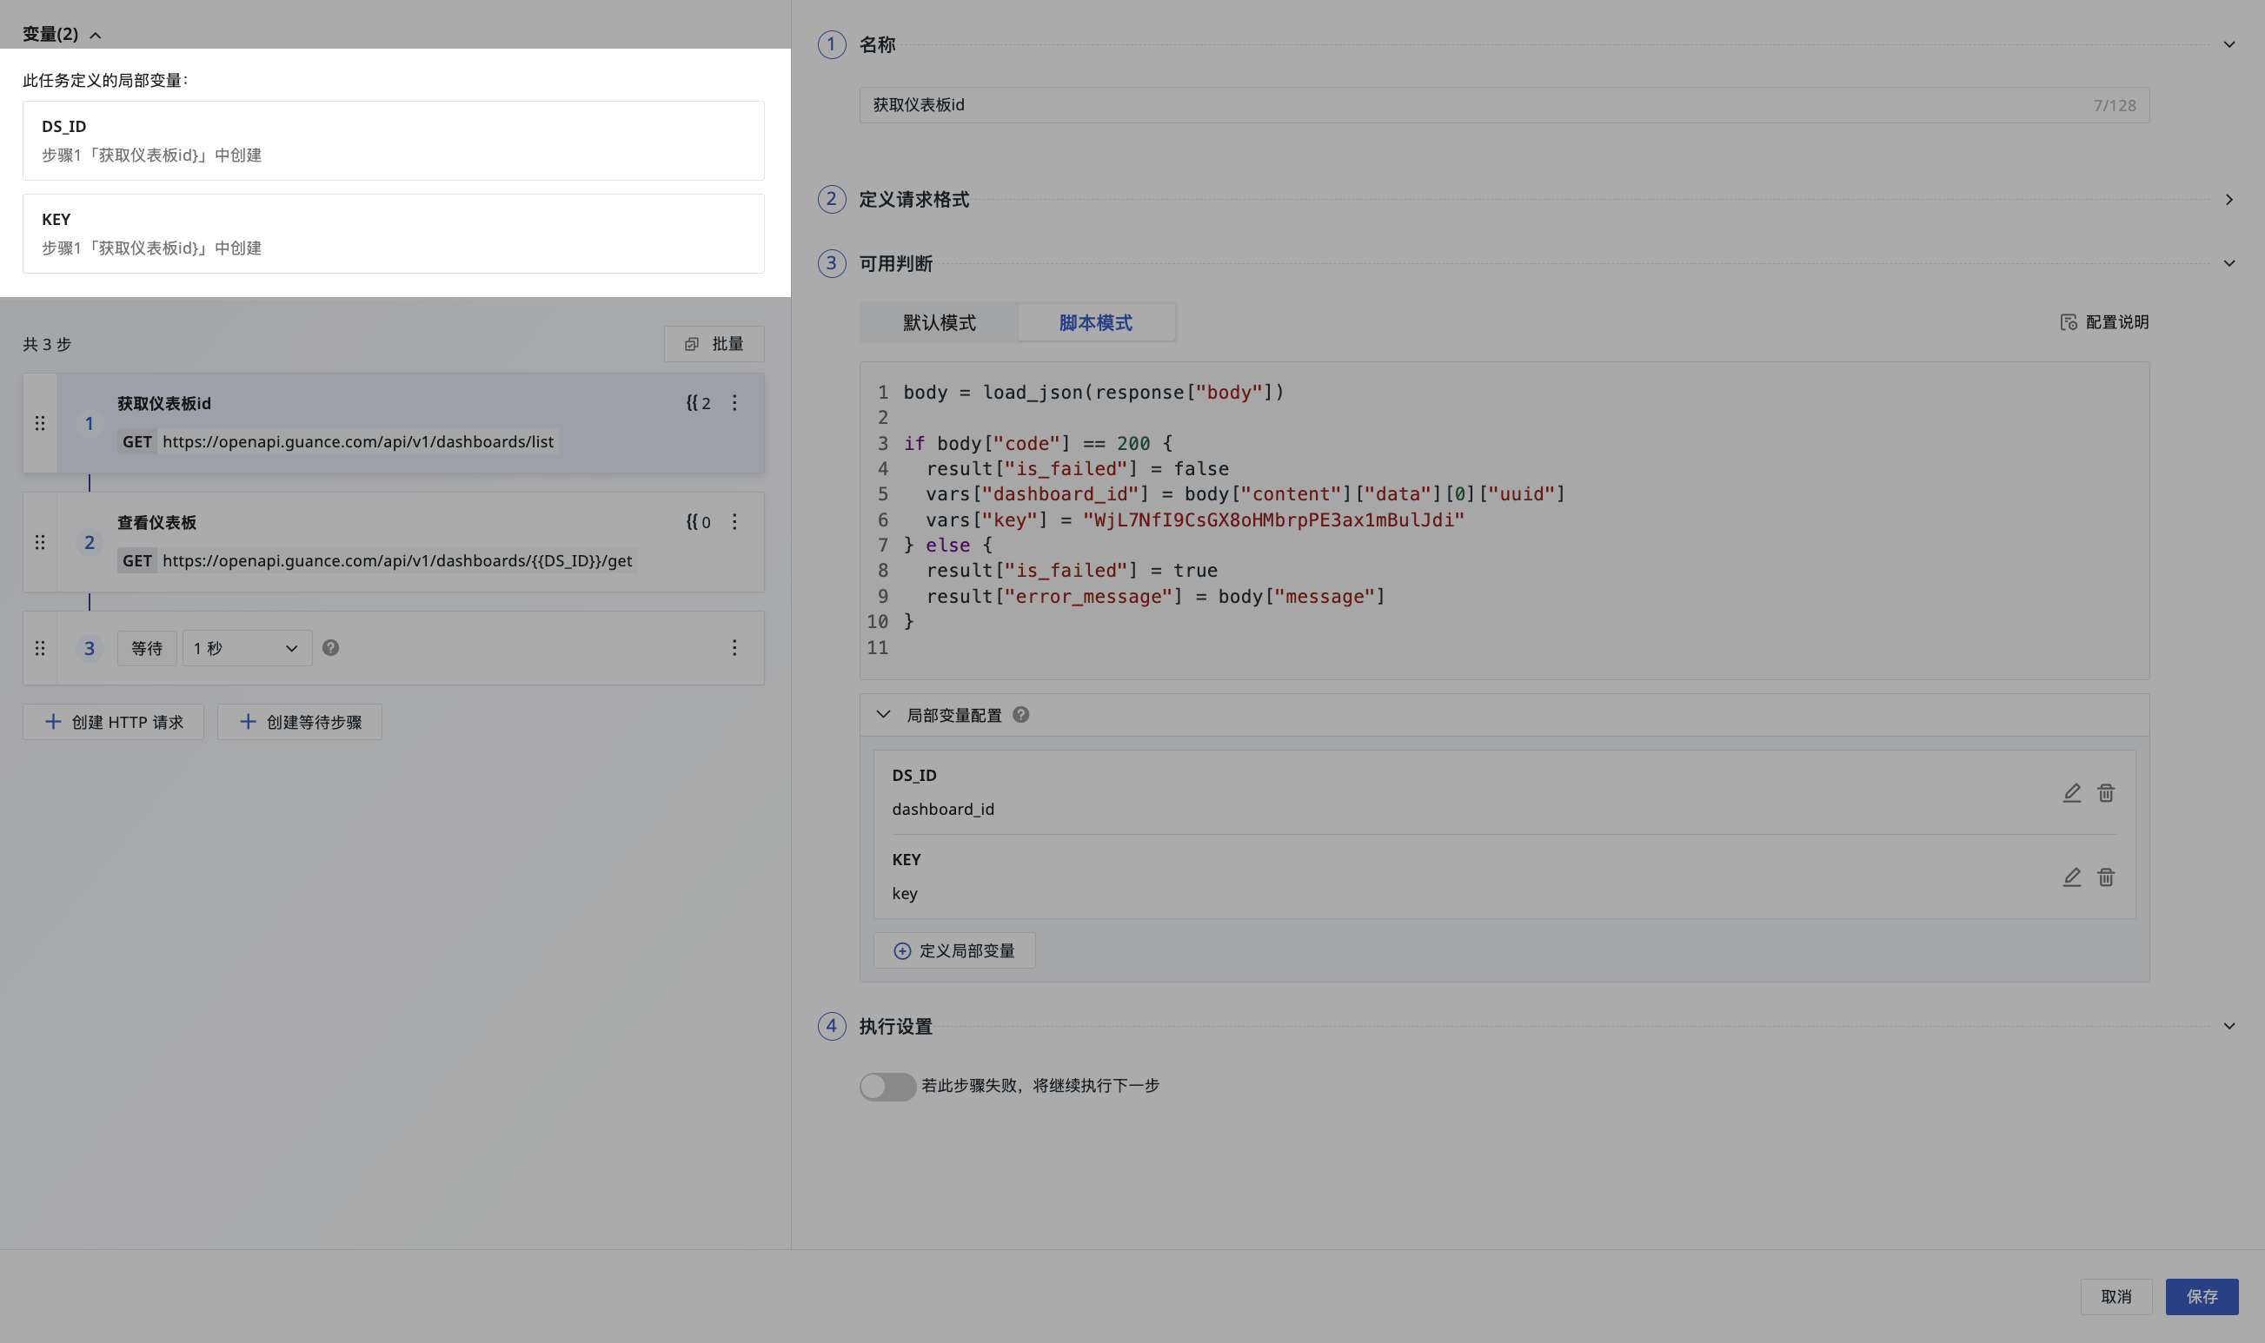Click drag handle of step 2
Viewport: 2265px width, 1343px height.
click(40, 542)
